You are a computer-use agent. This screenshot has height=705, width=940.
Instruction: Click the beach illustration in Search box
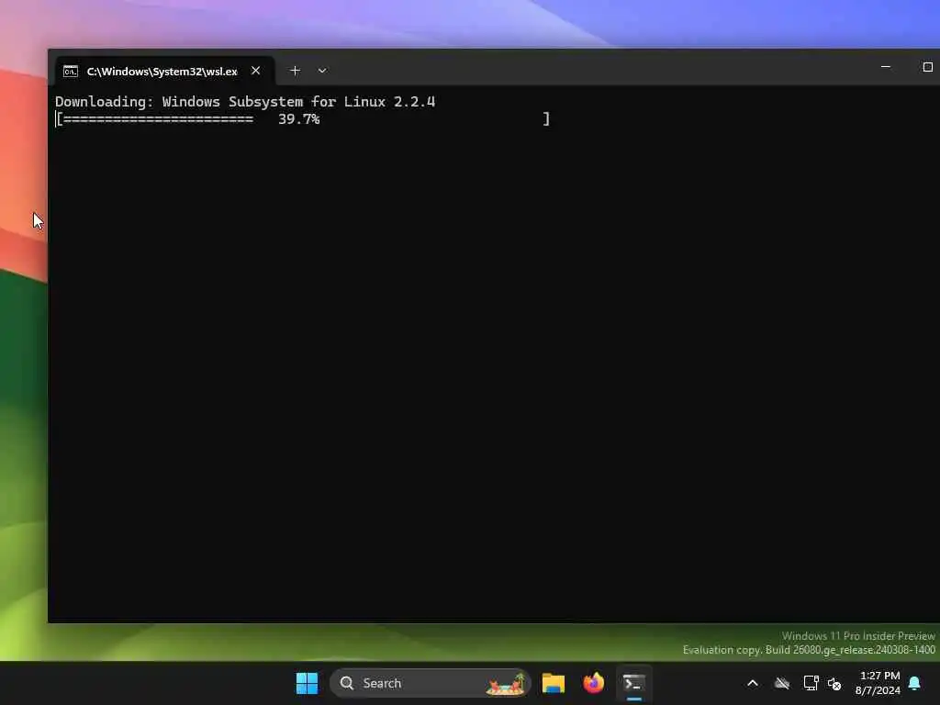click(506, 683)
